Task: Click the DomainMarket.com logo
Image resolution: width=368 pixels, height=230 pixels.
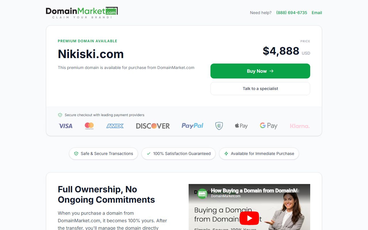Action: (x=82, y=13)
